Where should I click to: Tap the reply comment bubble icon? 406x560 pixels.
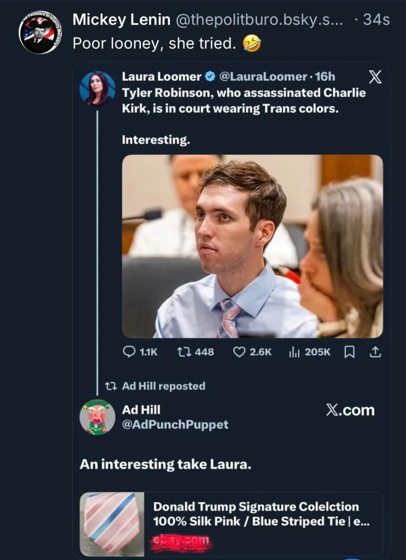click(128, 352)
